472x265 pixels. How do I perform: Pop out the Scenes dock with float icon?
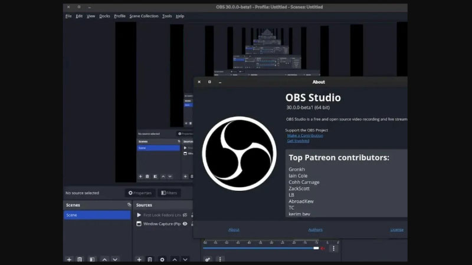coord(129,205)
